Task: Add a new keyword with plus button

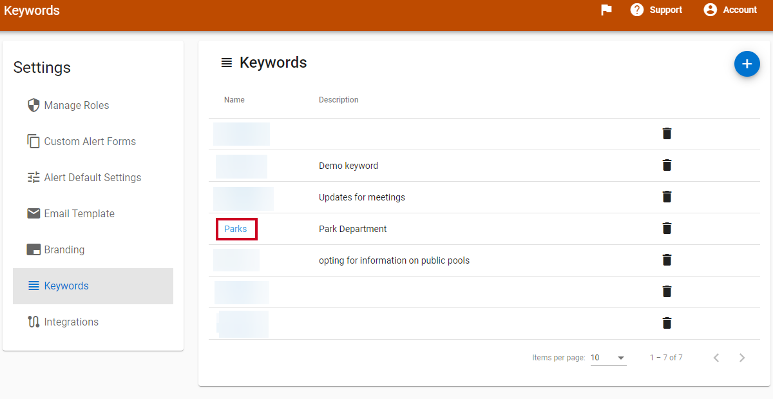Action: point(747,64)
